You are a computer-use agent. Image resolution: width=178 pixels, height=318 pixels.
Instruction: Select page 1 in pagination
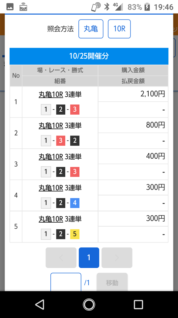coord(89,258)
